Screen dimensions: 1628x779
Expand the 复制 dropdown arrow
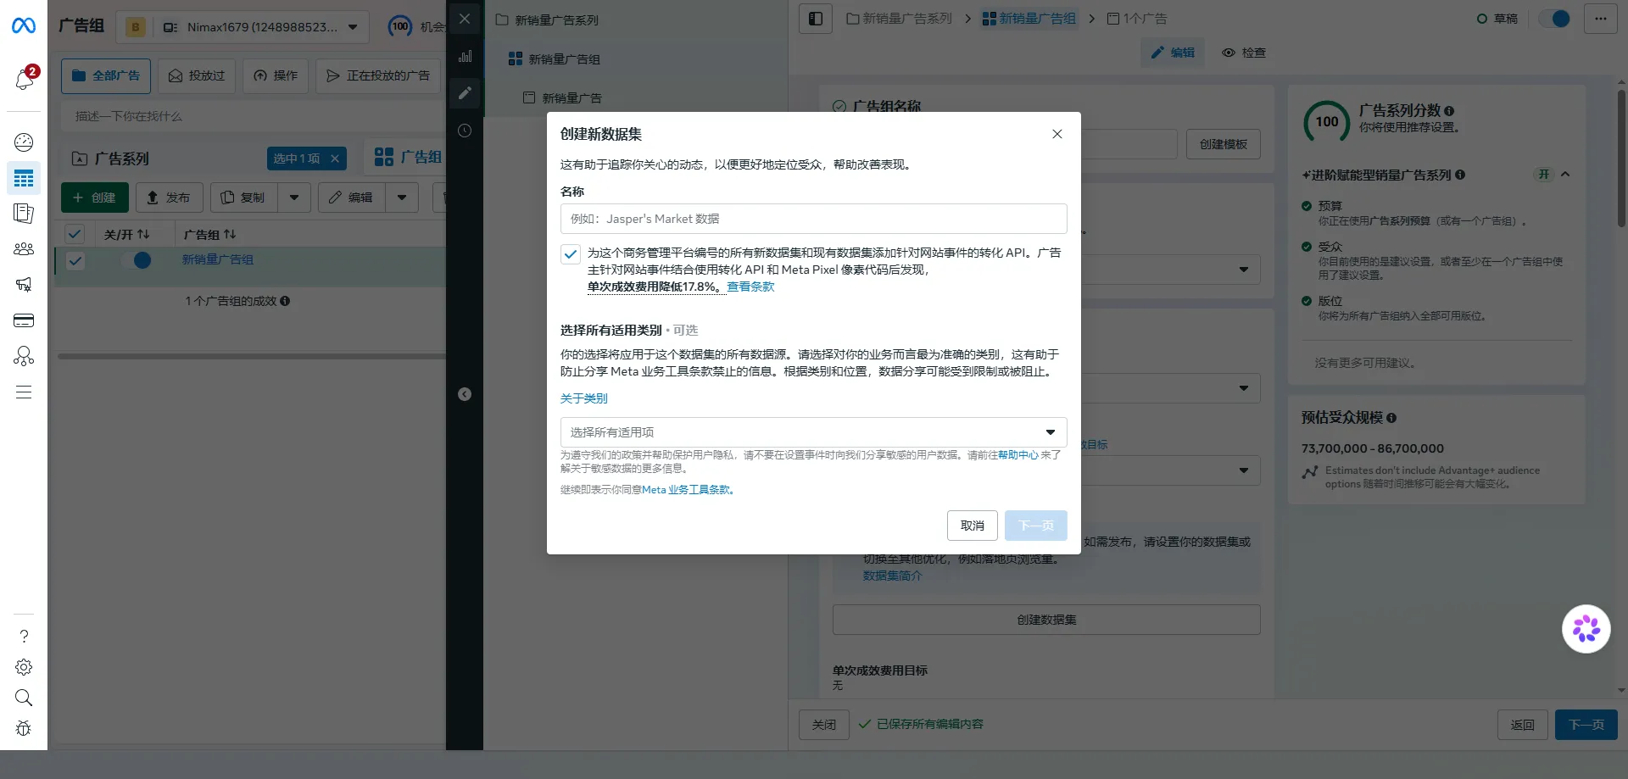(x=294, y=198)
